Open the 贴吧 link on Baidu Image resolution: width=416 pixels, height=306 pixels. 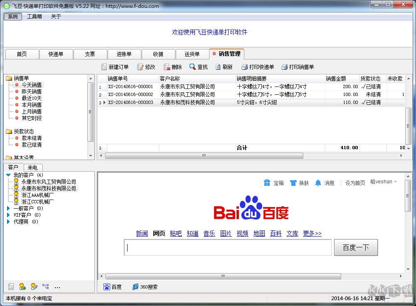click(x=176, y=233)
